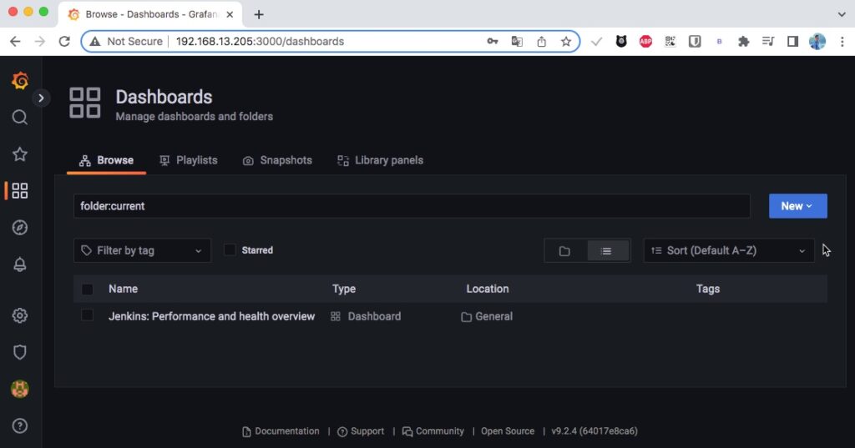Viewport: 855px width, 448px height.
Task: Go back in browser history
Action: point(15,42)
